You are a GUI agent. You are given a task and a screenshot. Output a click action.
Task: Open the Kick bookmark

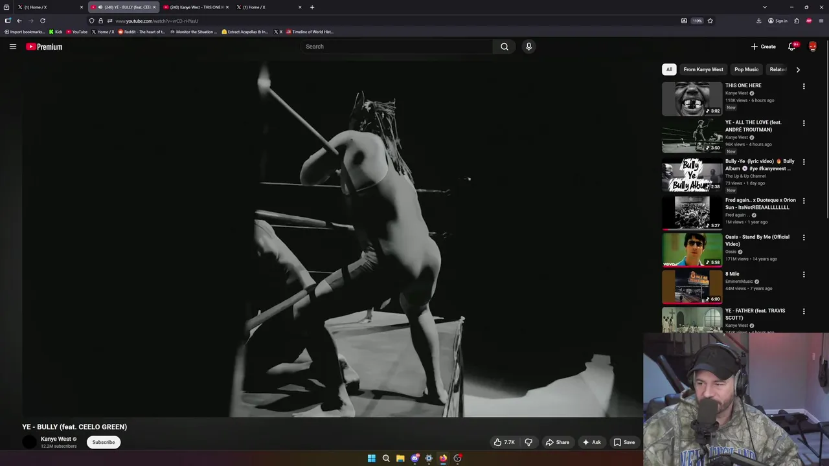56,32
